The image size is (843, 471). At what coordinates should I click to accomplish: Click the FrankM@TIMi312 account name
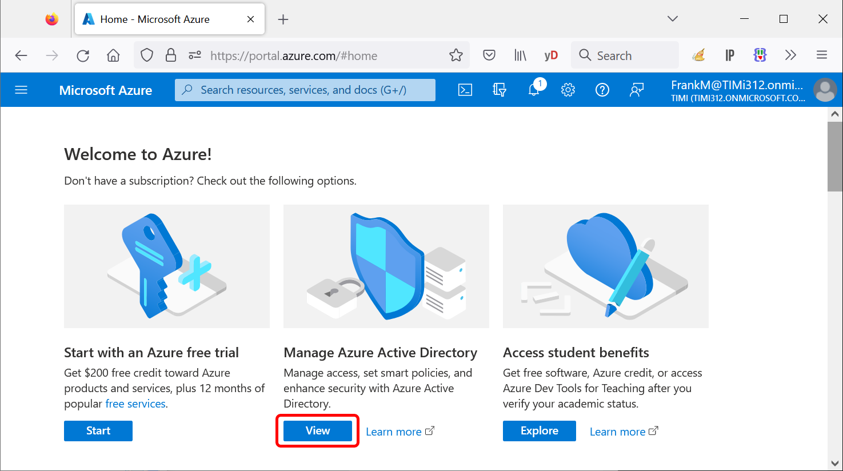click(737, 85)
